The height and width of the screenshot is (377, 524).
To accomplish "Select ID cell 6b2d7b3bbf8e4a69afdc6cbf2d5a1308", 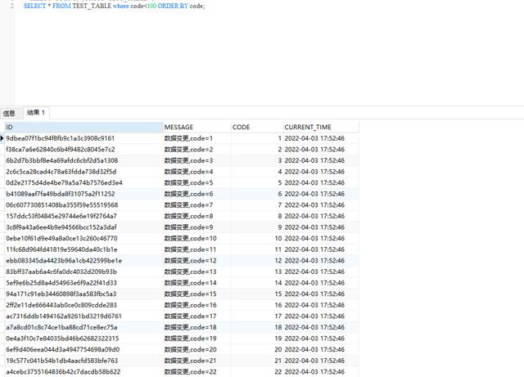I will pos(84,160).
